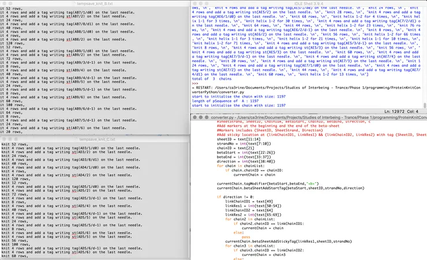Click 'for chain2 in chainList:' line
Image resolution: width=427 pixels, height=260 pixels.
click(x=250, y=219)
